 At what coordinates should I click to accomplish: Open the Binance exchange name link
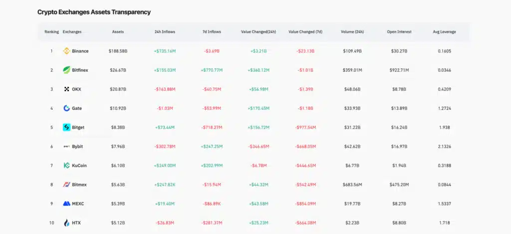tap(80, 51)
